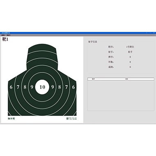Viewport: 156px width, 156px height.
Task: Click the left 6 ring number
Action: click(x=11, y=87)
